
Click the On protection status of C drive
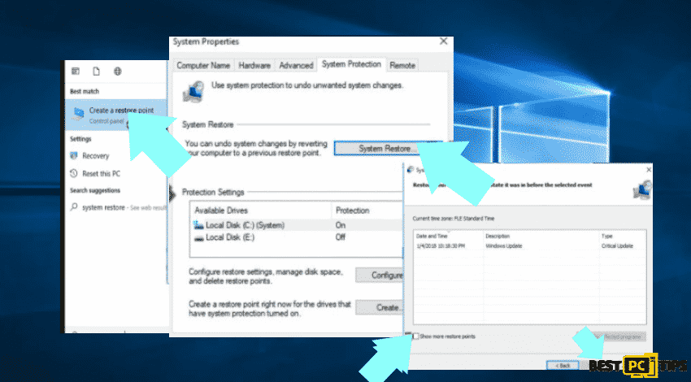(x=340, y=225)
